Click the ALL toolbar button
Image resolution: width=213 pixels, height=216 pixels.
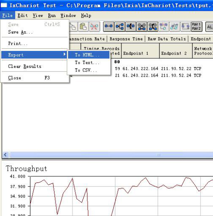pos(209,27)
